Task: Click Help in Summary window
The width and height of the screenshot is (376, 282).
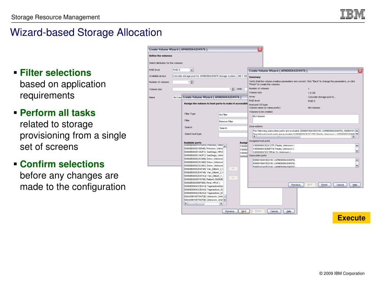Action: 355,185
